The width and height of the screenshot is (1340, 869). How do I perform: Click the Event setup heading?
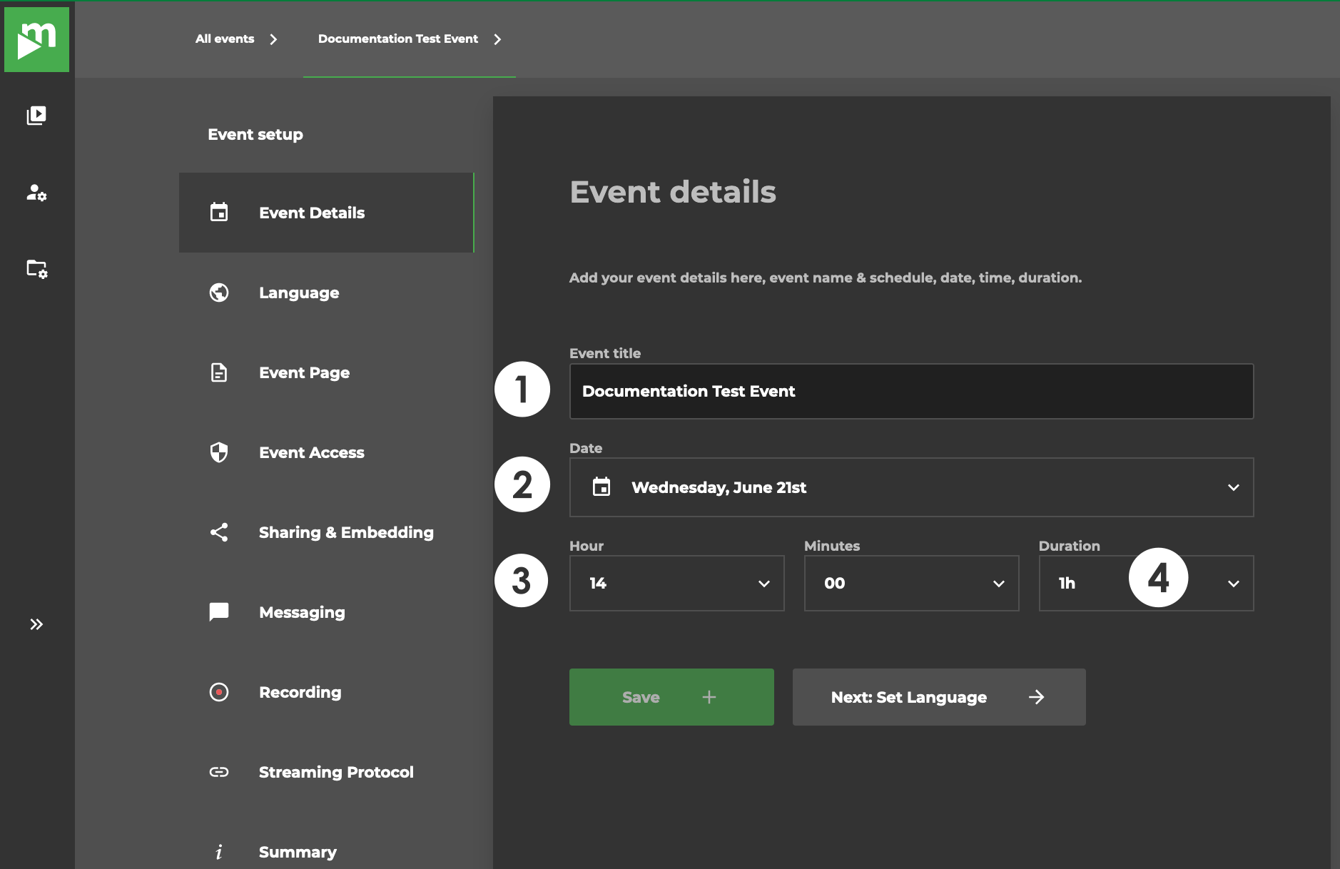[x=255, y=134]
